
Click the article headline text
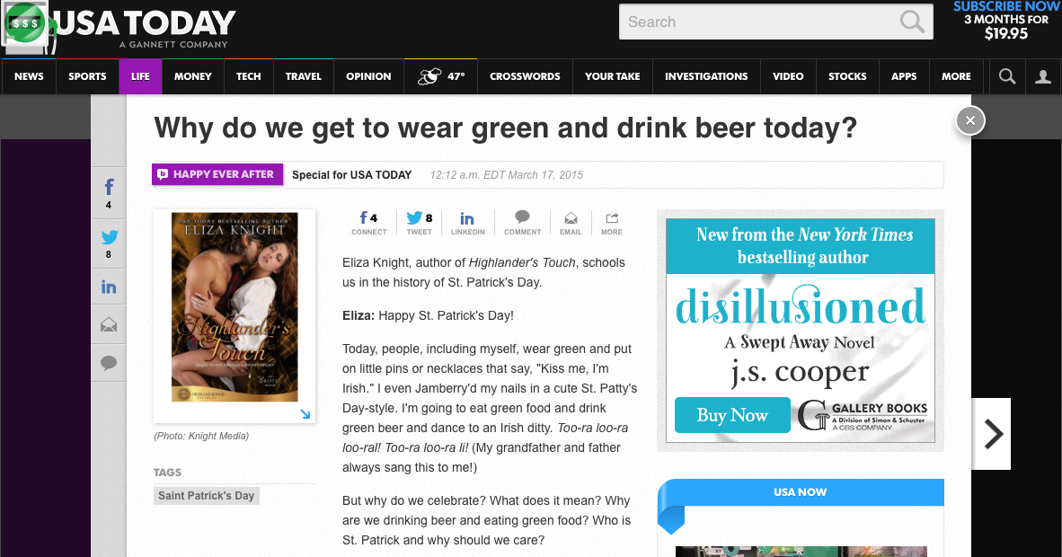click(505, 128)
